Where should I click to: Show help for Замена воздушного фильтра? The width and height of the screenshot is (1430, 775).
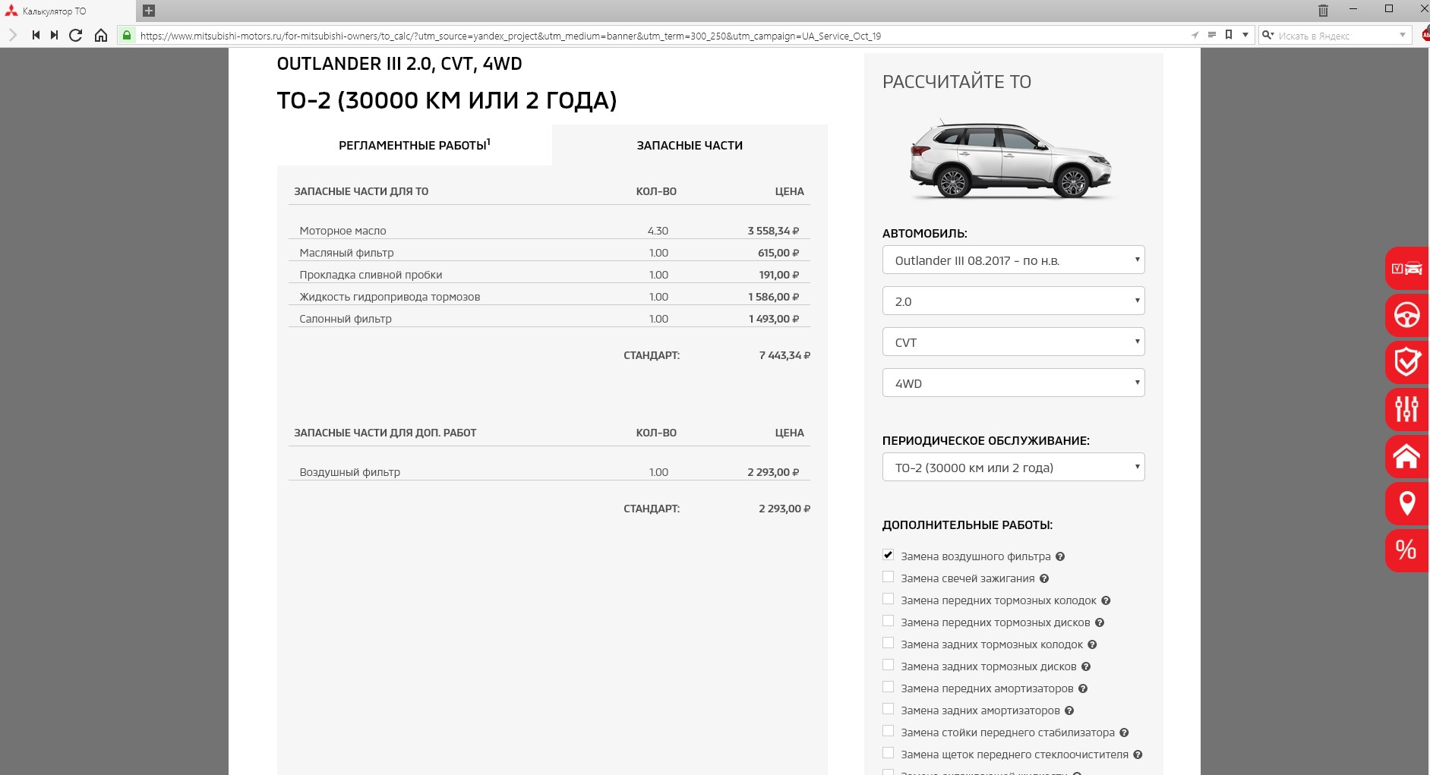click(x=1060, y=556)
